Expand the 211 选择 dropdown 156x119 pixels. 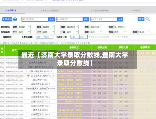pyautogui.click(x=48, y=32)
